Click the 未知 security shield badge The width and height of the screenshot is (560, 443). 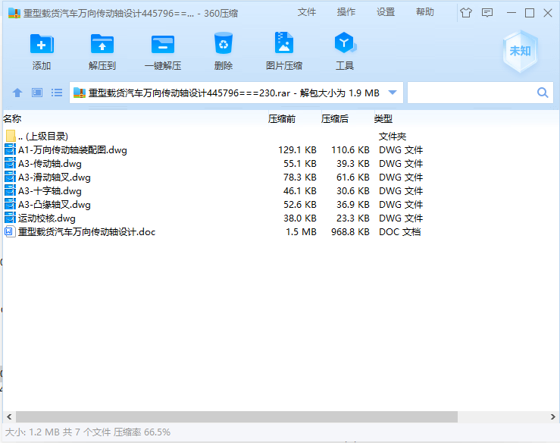point(521,51)
